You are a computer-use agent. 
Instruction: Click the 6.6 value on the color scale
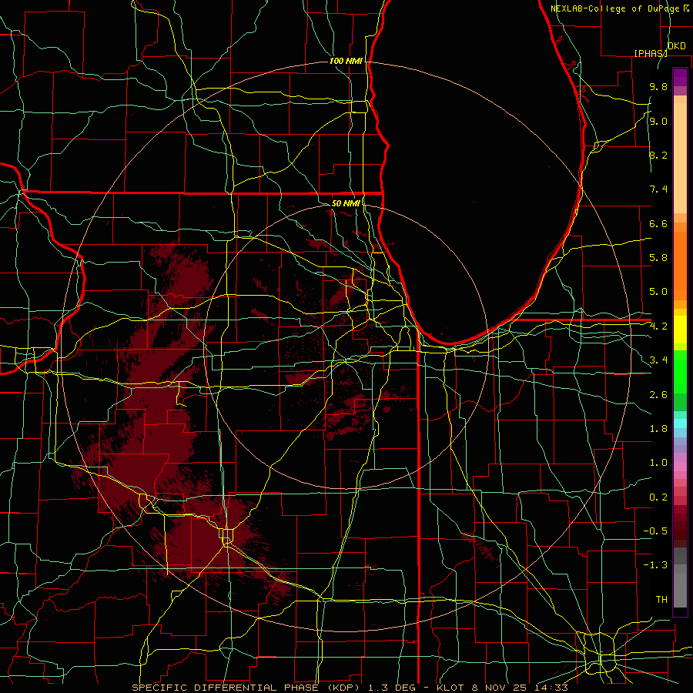tap(658, 223)
